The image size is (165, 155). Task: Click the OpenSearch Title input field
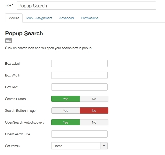(x=79, y=134)
